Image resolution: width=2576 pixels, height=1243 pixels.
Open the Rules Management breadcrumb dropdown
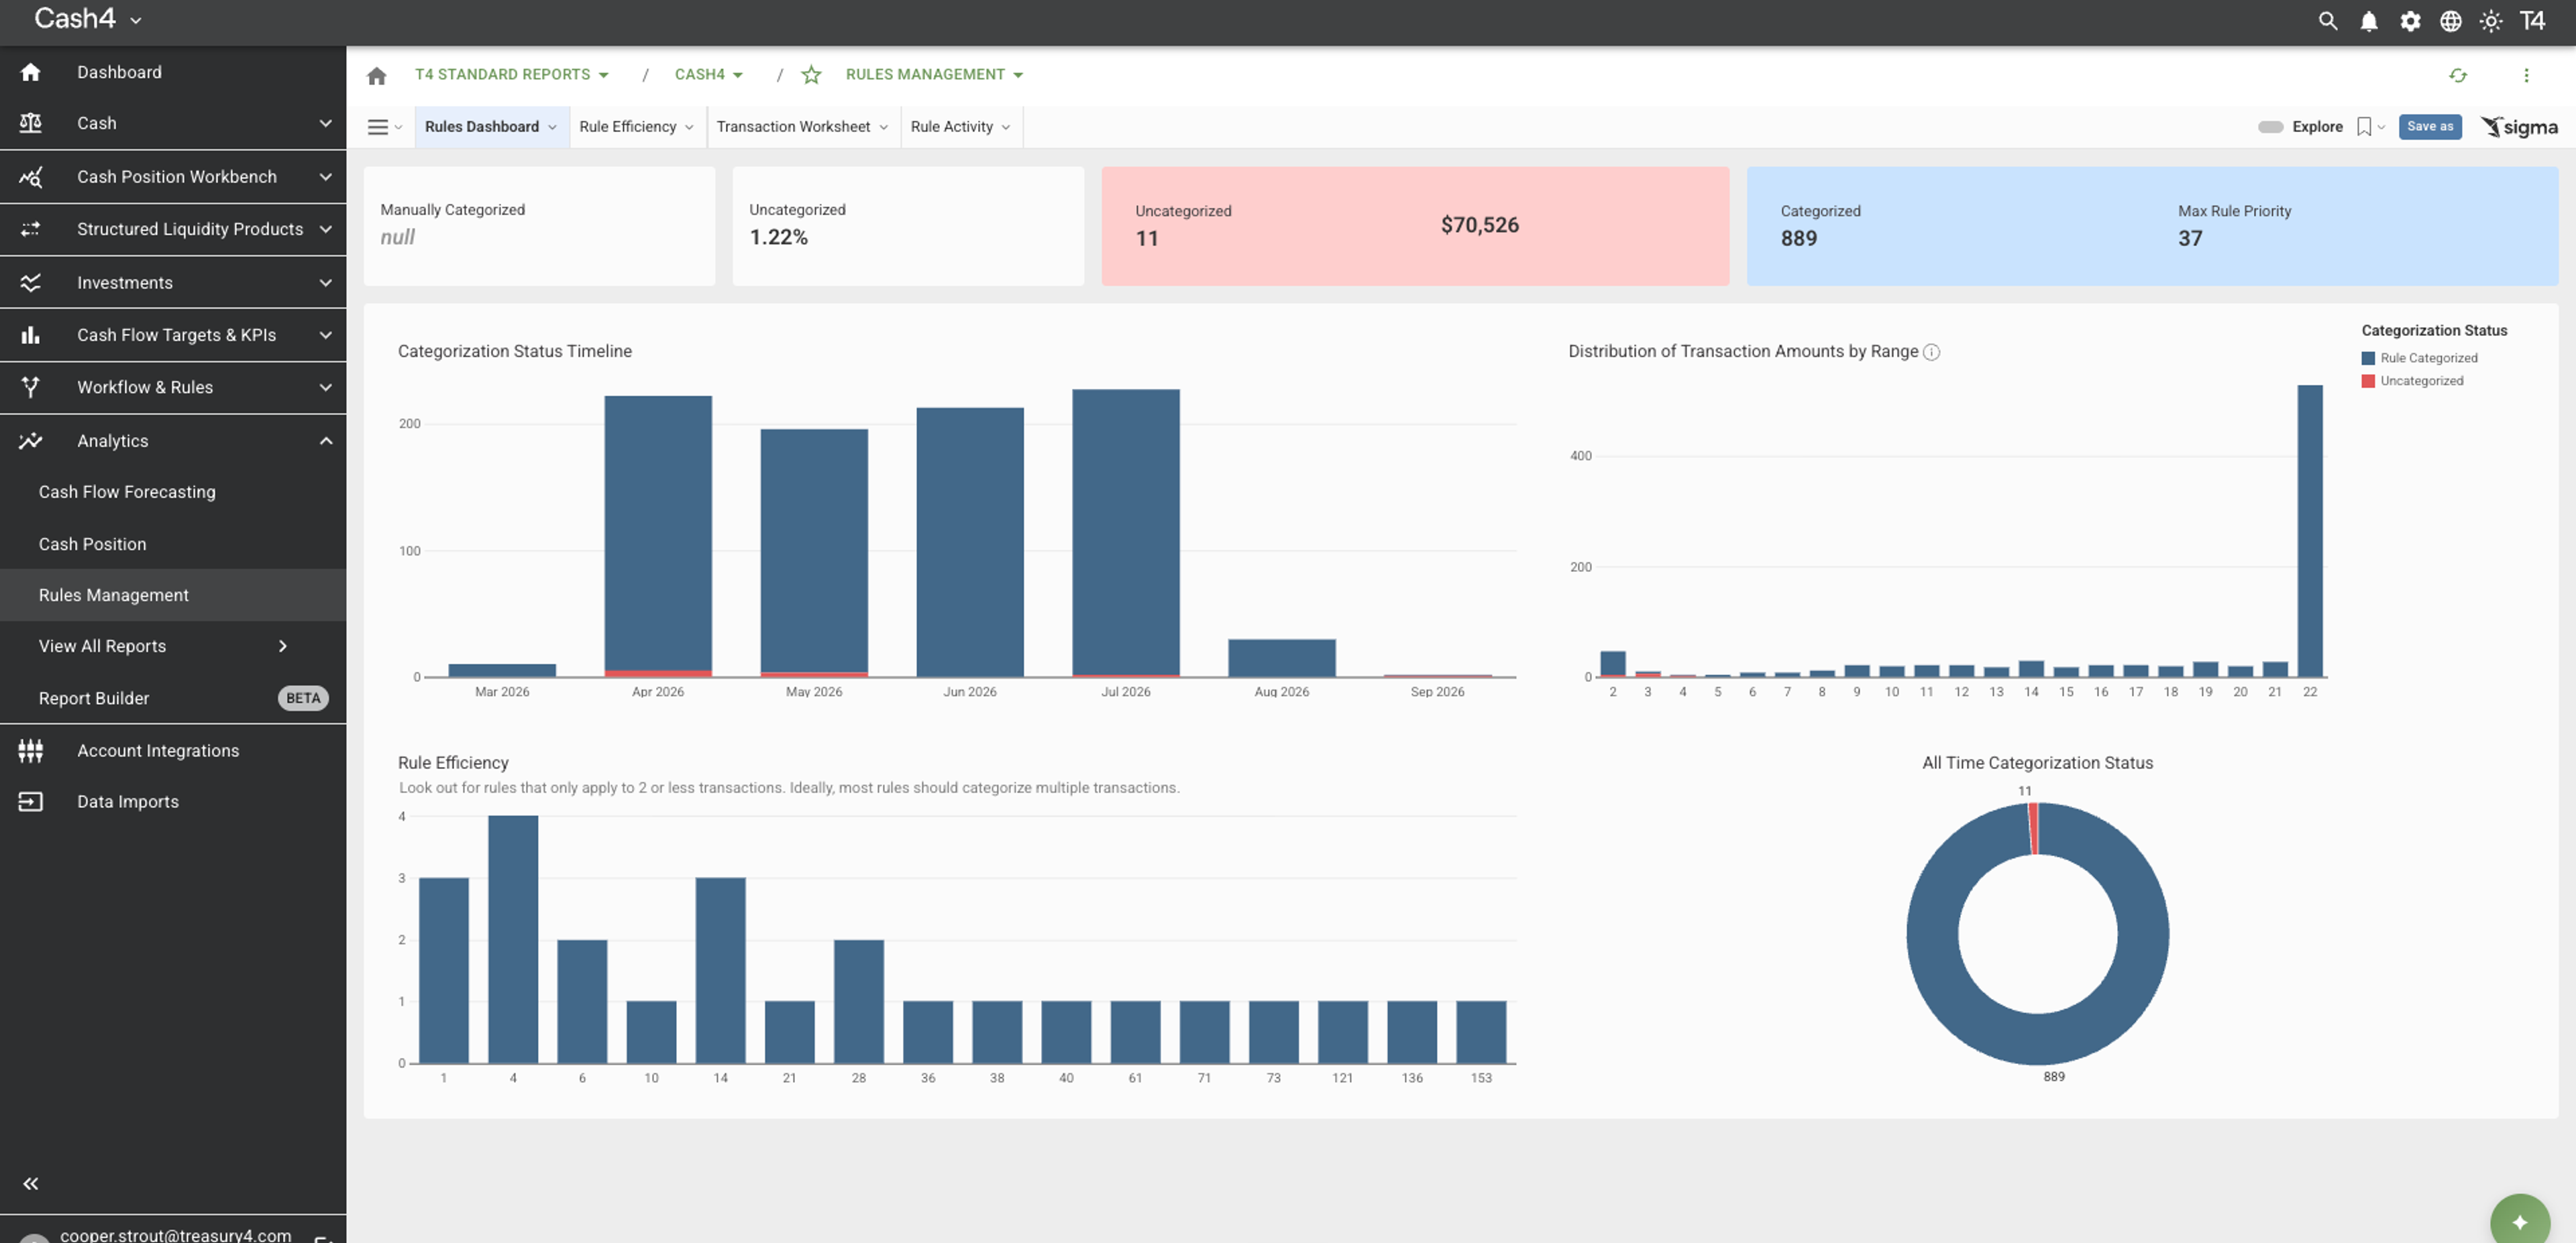pyautogui.click(x=934, y=75)
